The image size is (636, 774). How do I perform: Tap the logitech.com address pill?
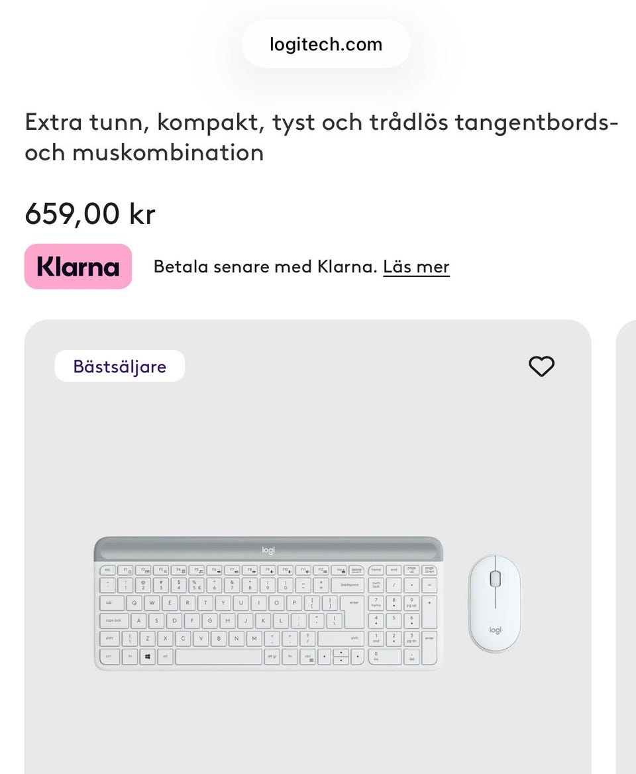pyautogui.click(x=326, y=44)
